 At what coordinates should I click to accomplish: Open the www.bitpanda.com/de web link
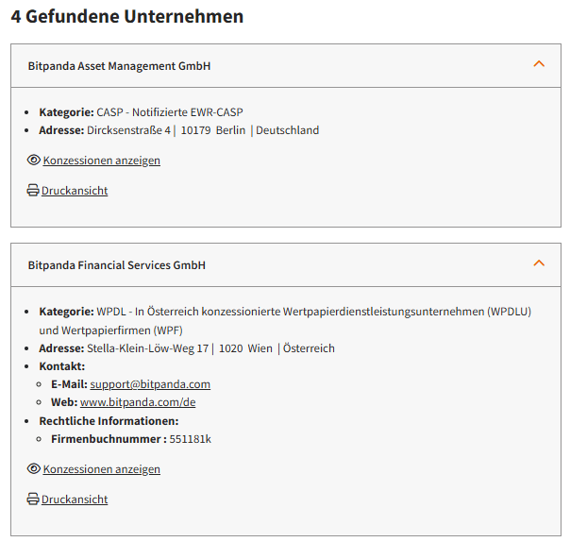click(138, 402)
